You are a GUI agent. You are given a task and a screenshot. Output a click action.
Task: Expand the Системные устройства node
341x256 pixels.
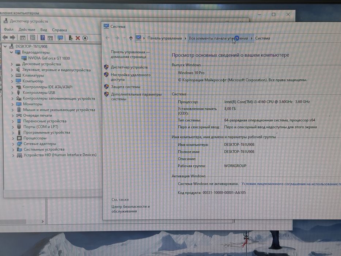(13, 149)
